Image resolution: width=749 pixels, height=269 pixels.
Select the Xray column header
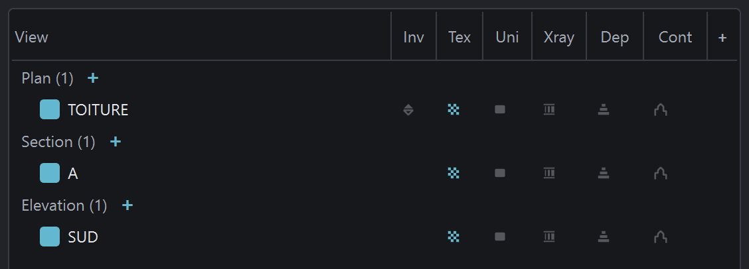(559, 37)
